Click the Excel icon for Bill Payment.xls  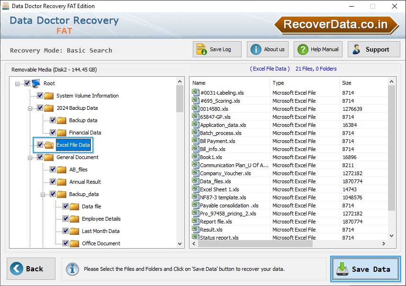click(x=195, y=141)
